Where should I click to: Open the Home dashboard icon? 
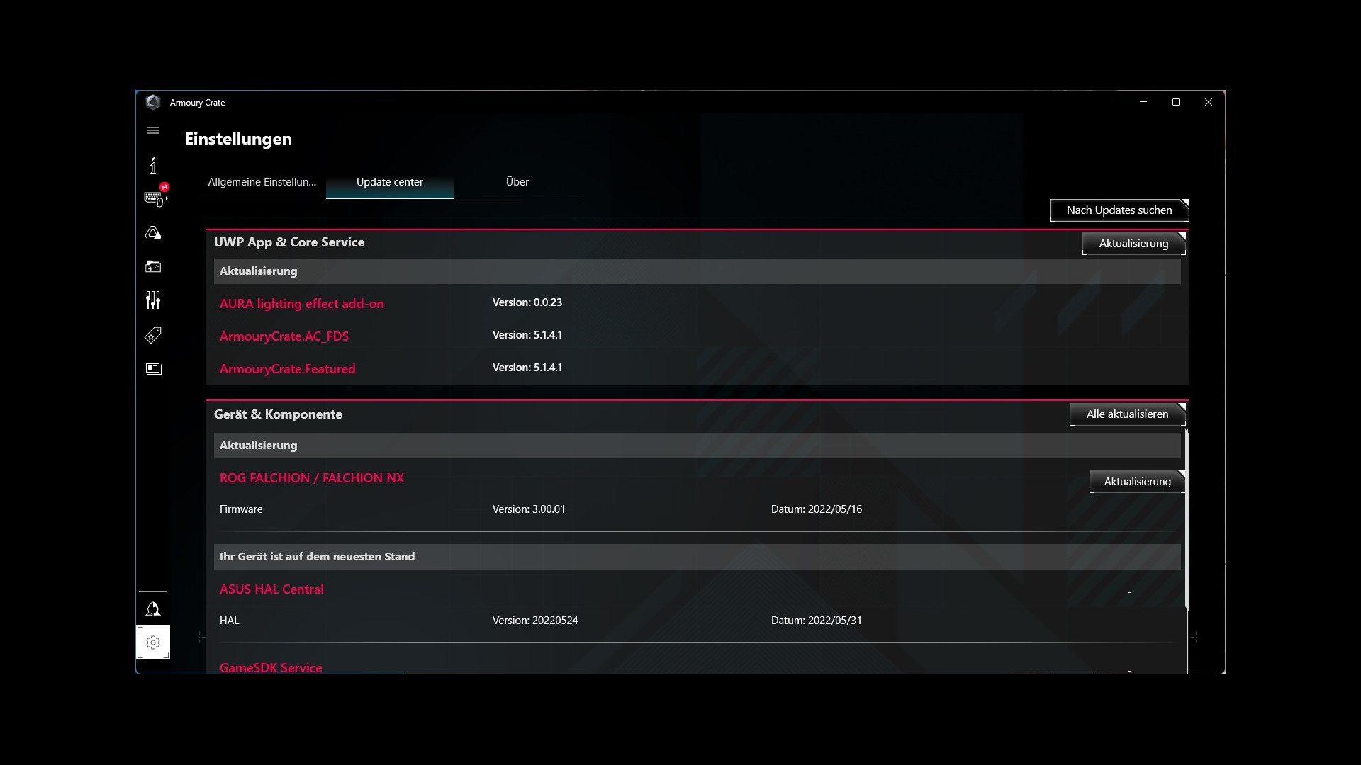153,165
